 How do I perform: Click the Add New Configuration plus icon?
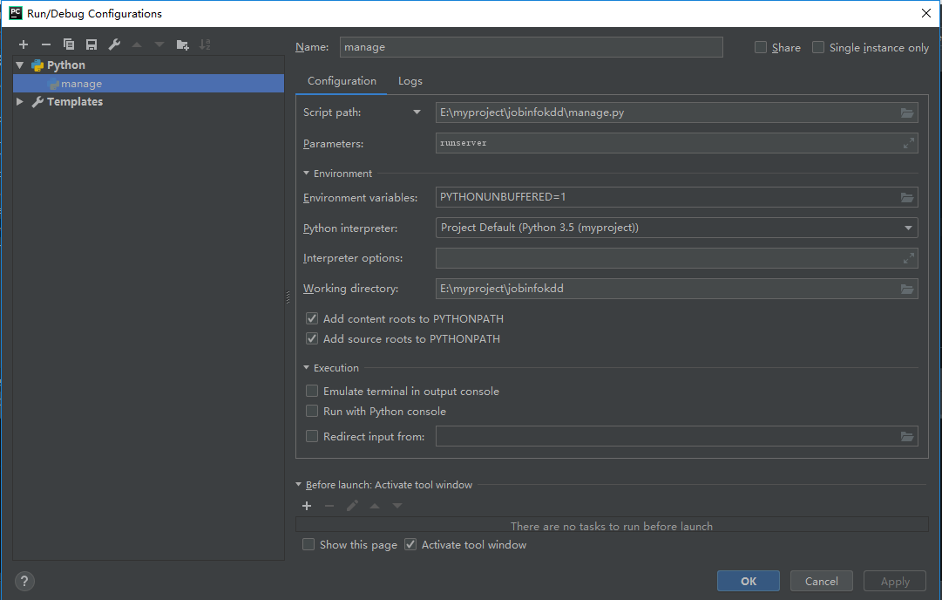tap(24, 44)
